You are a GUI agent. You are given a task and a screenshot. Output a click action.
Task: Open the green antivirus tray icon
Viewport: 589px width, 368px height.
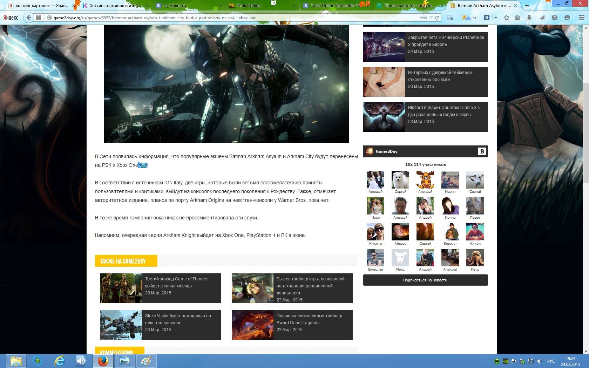click(497, 361)
